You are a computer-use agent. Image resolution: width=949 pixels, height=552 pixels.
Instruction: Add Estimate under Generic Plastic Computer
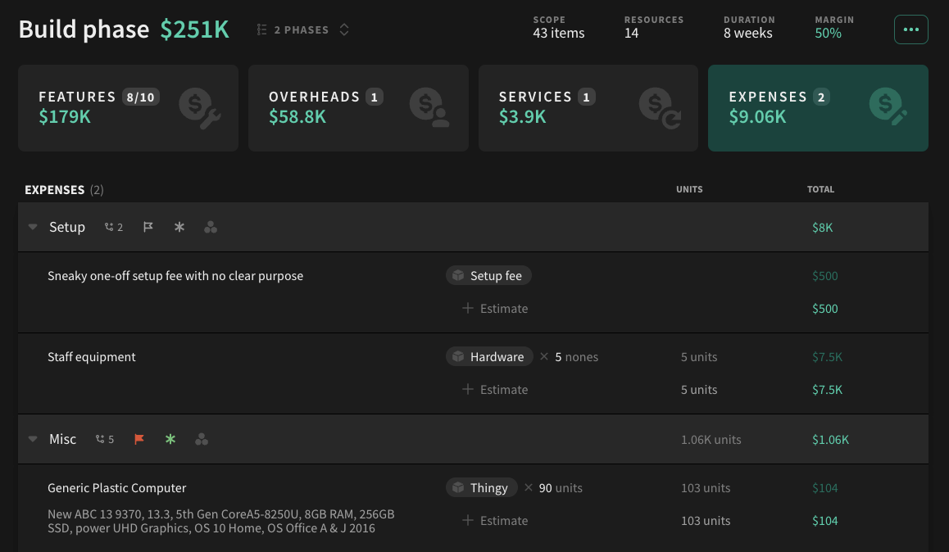495,521
